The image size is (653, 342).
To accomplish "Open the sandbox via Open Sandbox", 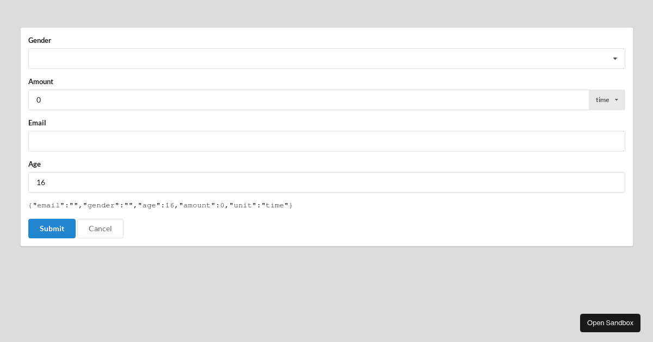I will click(x=610, y=323).
